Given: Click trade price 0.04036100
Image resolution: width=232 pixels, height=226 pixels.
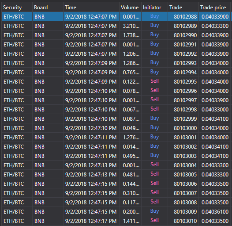Looking at the screenshot, I should (215, 211).
